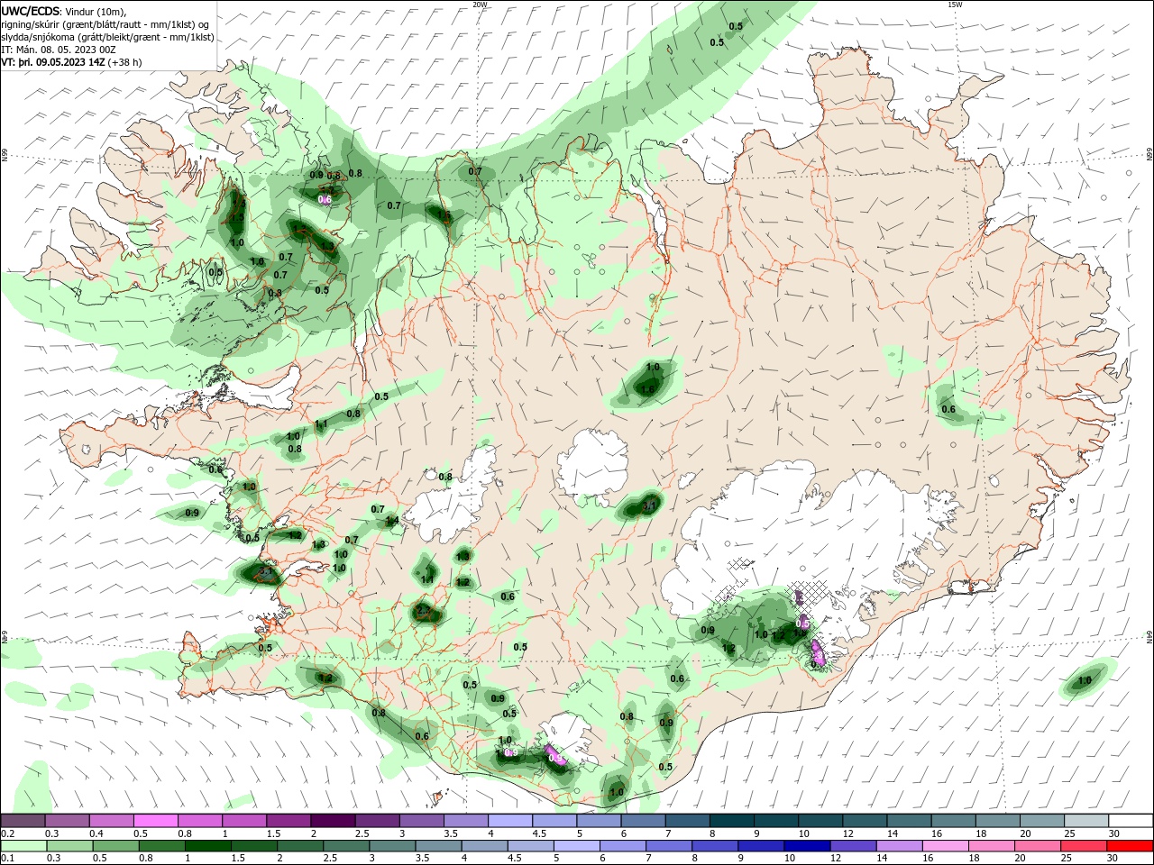
Task: Select the 0.3 swatch in the upper purple legend row
Action: (67, 821)
